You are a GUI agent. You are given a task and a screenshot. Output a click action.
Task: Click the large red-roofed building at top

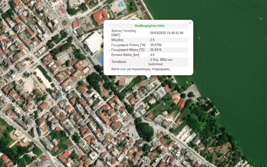point(100,16)
